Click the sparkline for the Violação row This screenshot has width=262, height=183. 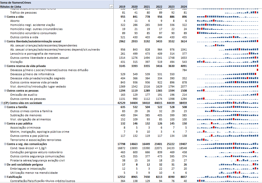pyautogui.click(x=227, y=62)
